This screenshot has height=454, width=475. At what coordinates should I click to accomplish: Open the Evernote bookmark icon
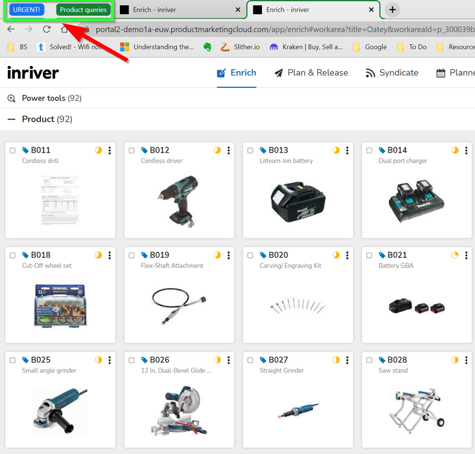click(207, 47)
